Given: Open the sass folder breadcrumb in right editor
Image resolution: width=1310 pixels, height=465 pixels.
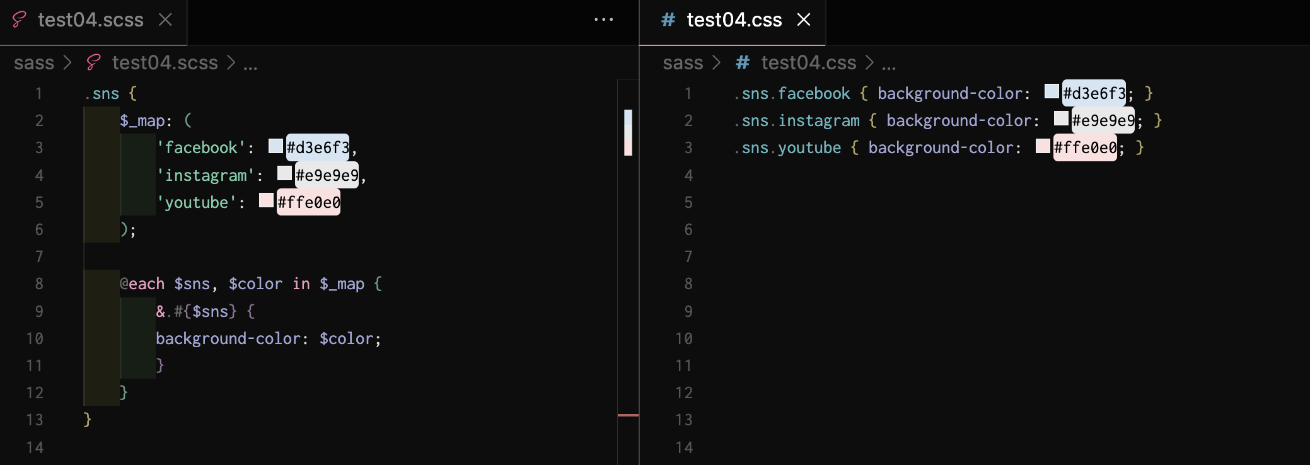Looking at the screenshot, I should (683, 62).
